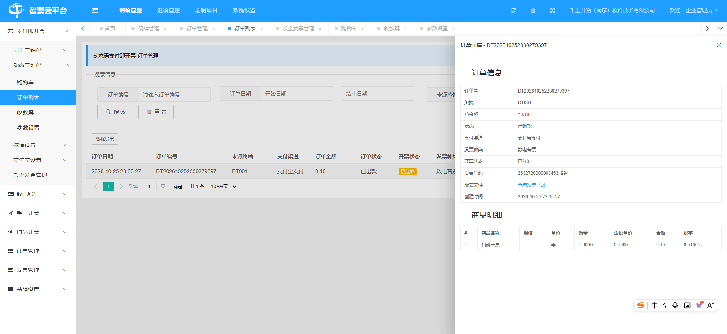Toggle fullscreen with the expand icon

552,11
